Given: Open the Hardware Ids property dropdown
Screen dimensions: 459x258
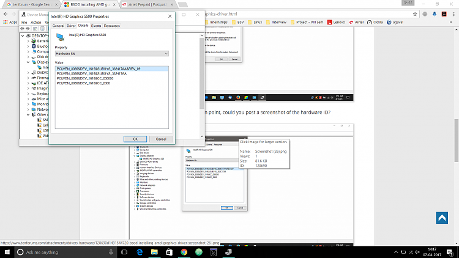Looking at the screenshot, I should pyautogui.click(x=112, y=54).
